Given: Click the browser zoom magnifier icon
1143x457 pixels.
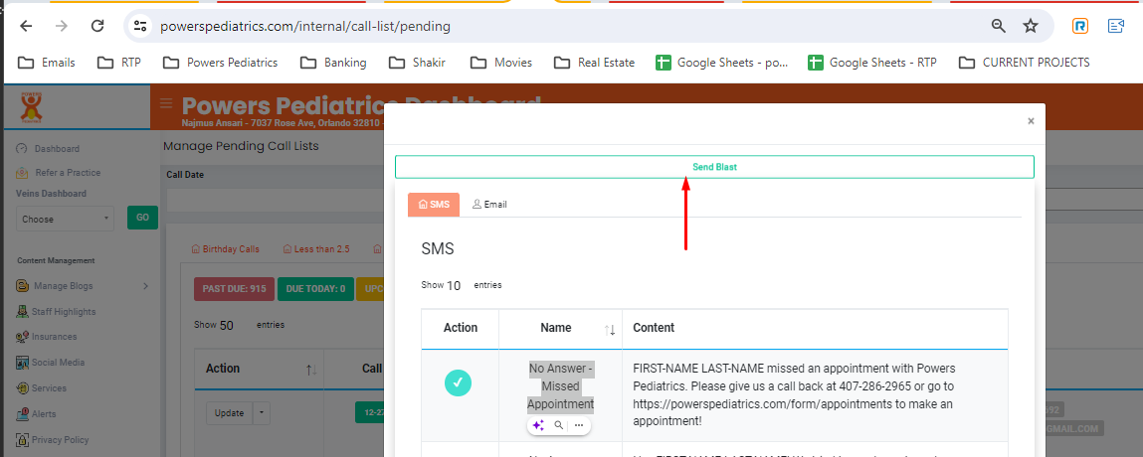Looking at the screenshot, I should pyautogui.click(x=998, y=26).
